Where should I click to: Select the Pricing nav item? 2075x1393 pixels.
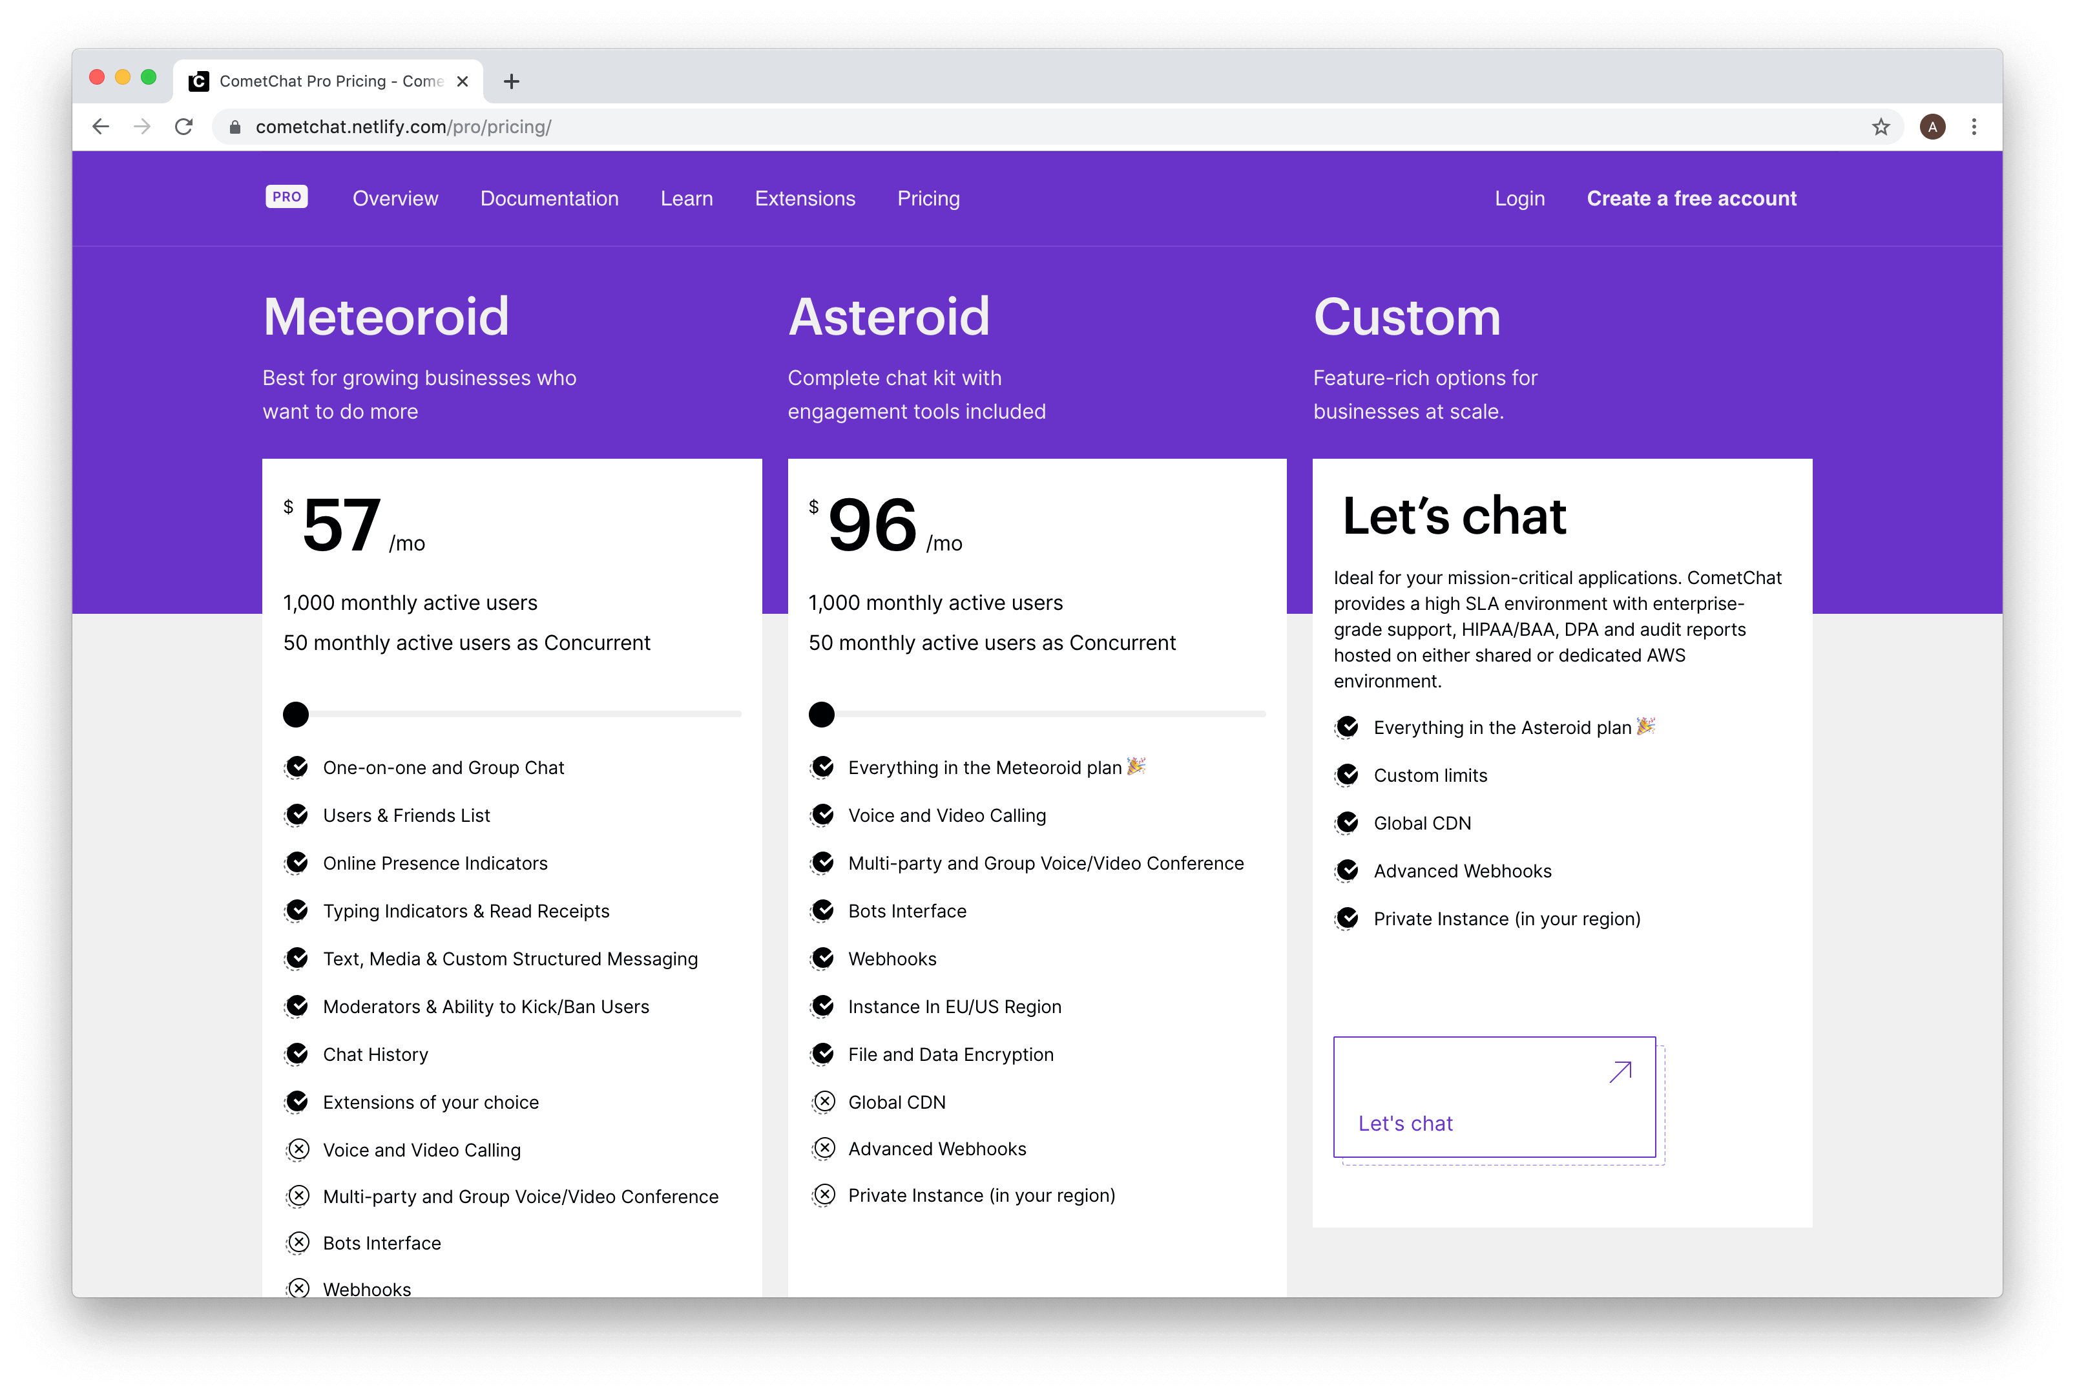tap(928, 198)
